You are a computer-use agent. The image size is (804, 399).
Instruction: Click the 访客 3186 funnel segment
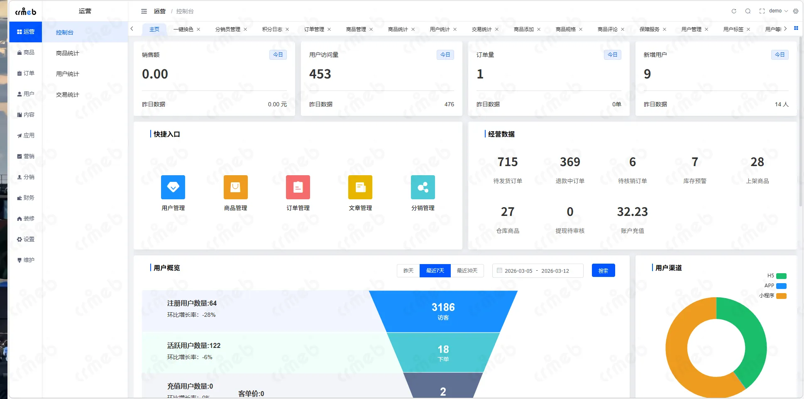(x=443, y=311)
